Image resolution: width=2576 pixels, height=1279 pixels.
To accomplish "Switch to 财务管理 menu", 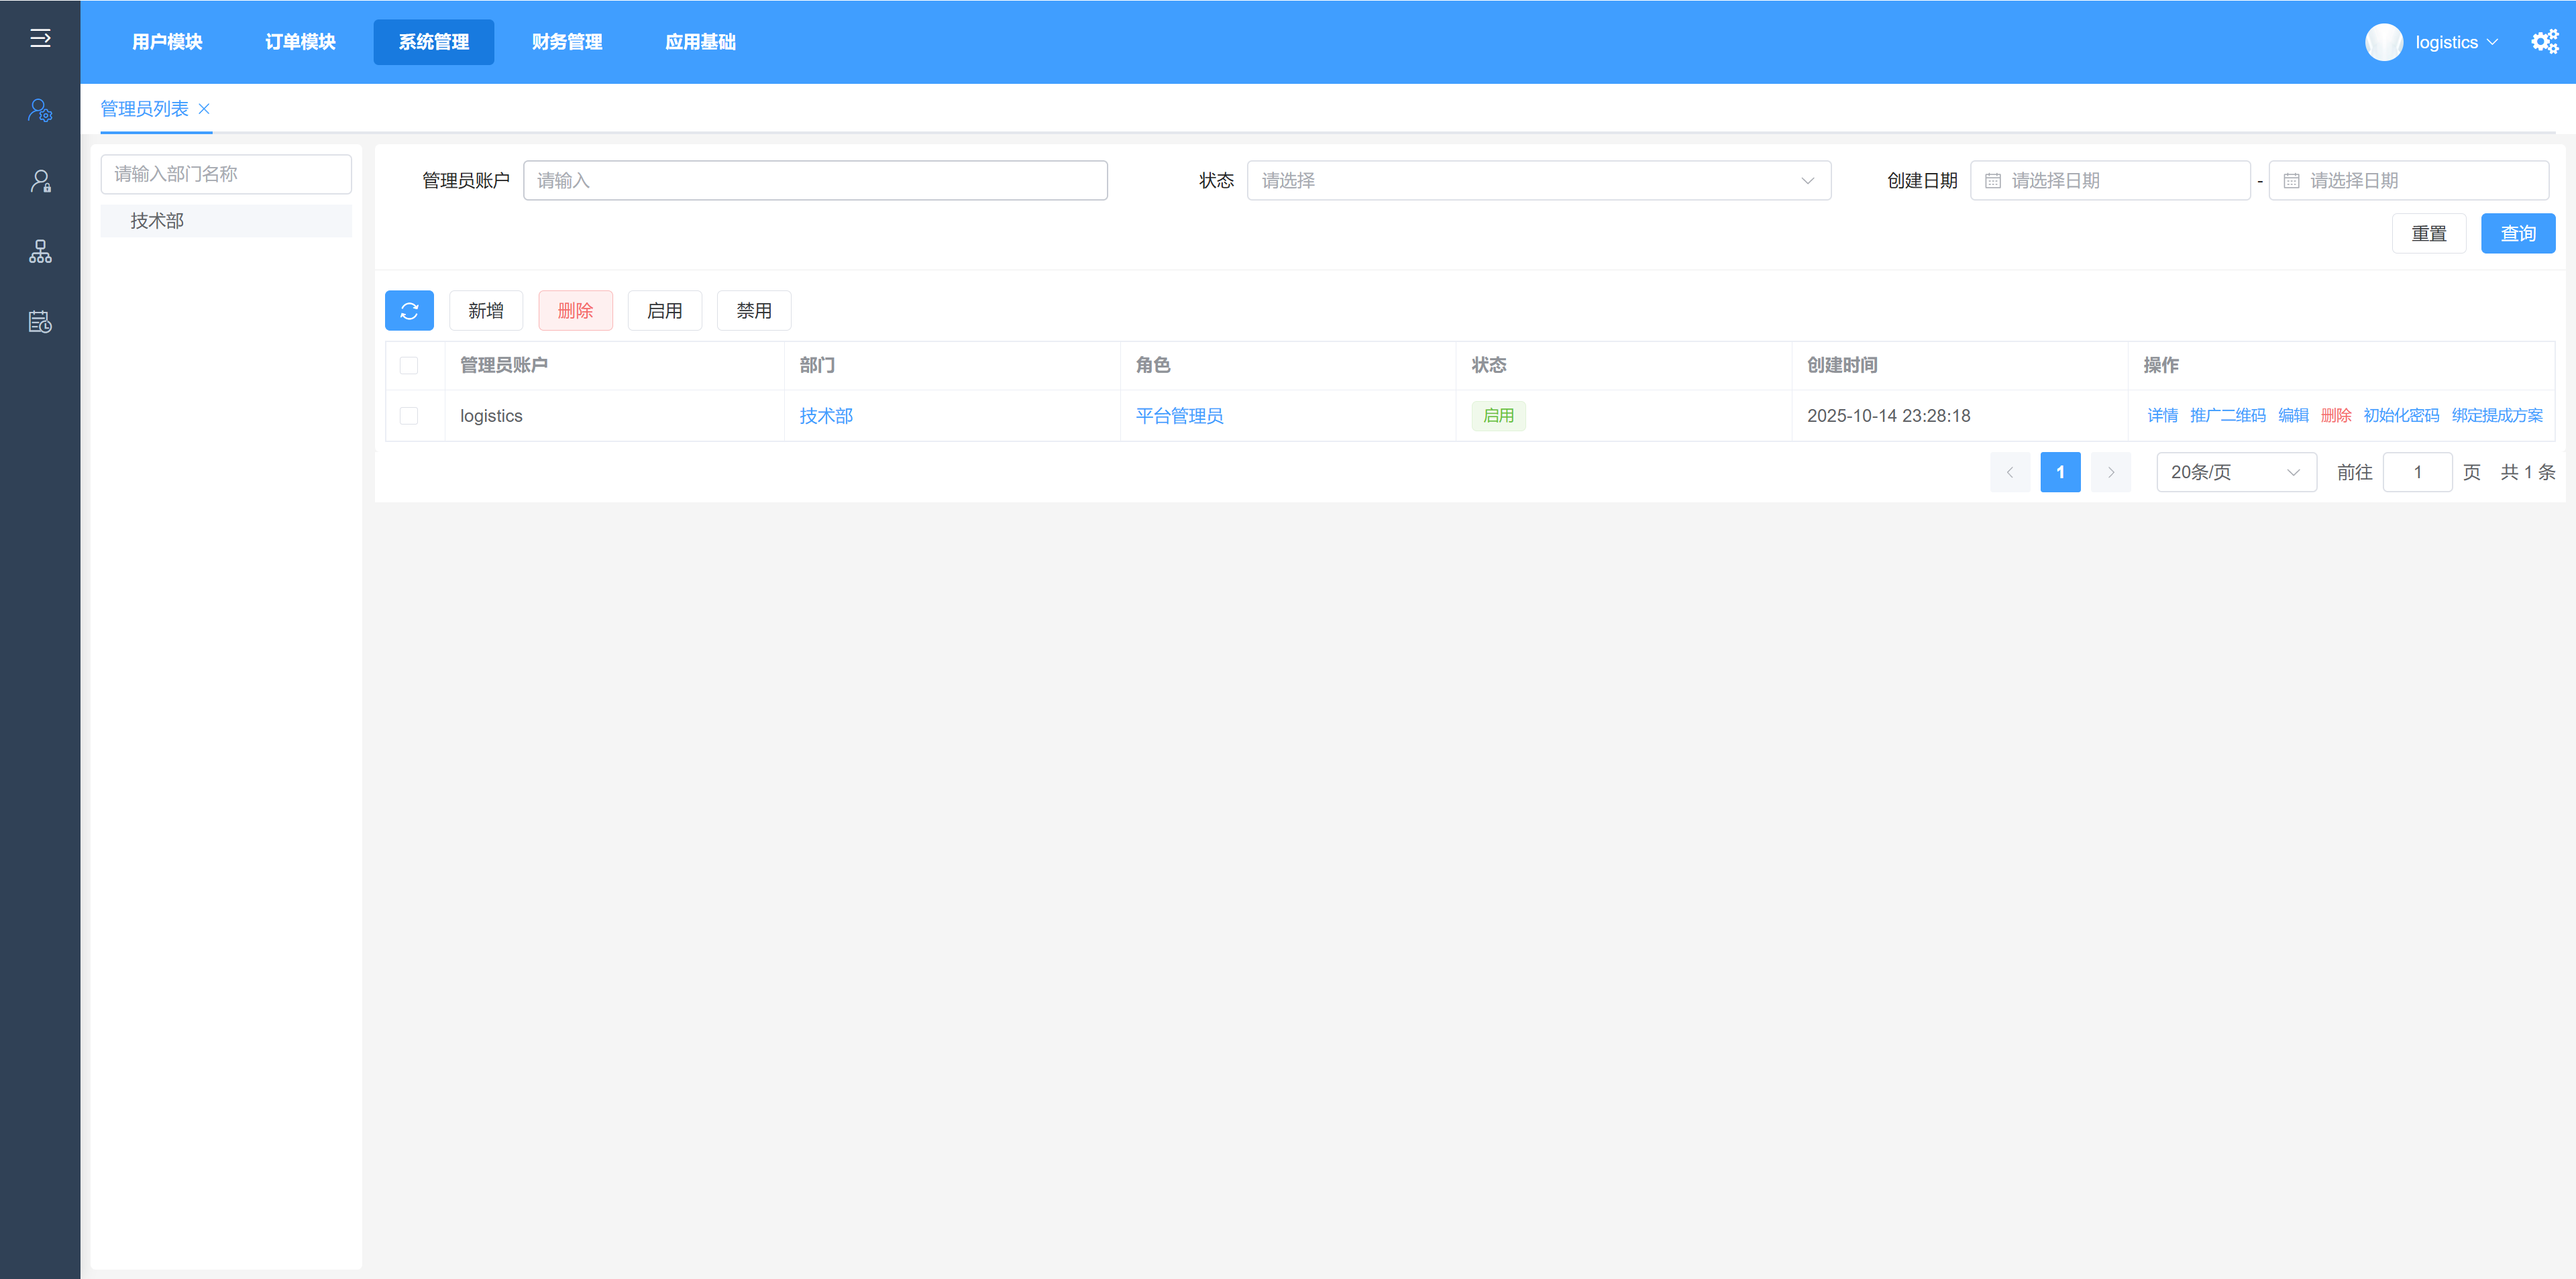I will pos(567,42).
